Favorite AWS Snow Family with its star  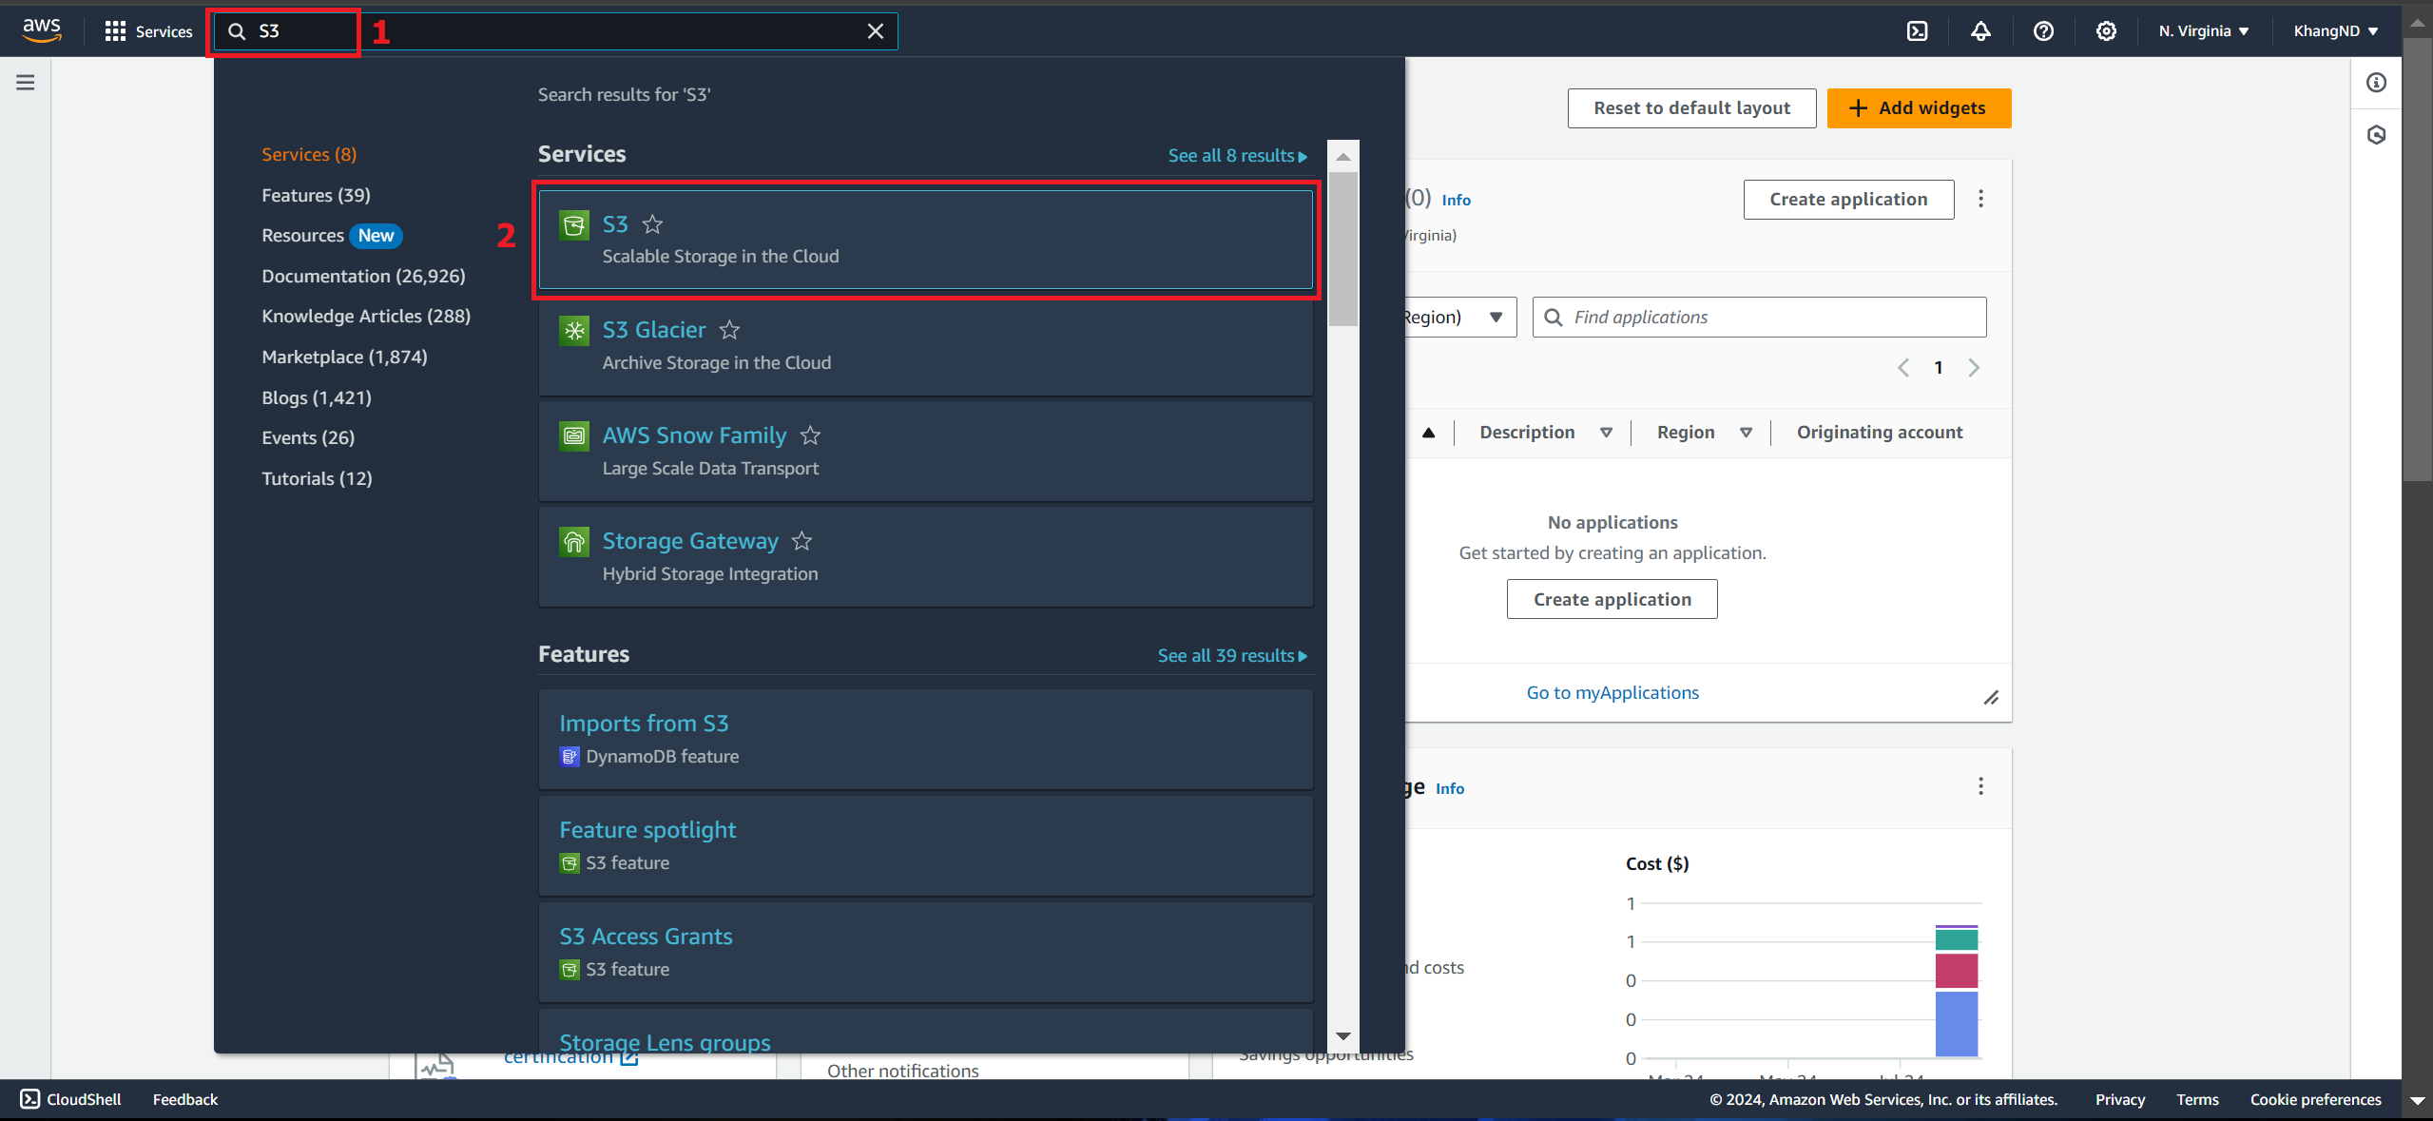810,435
